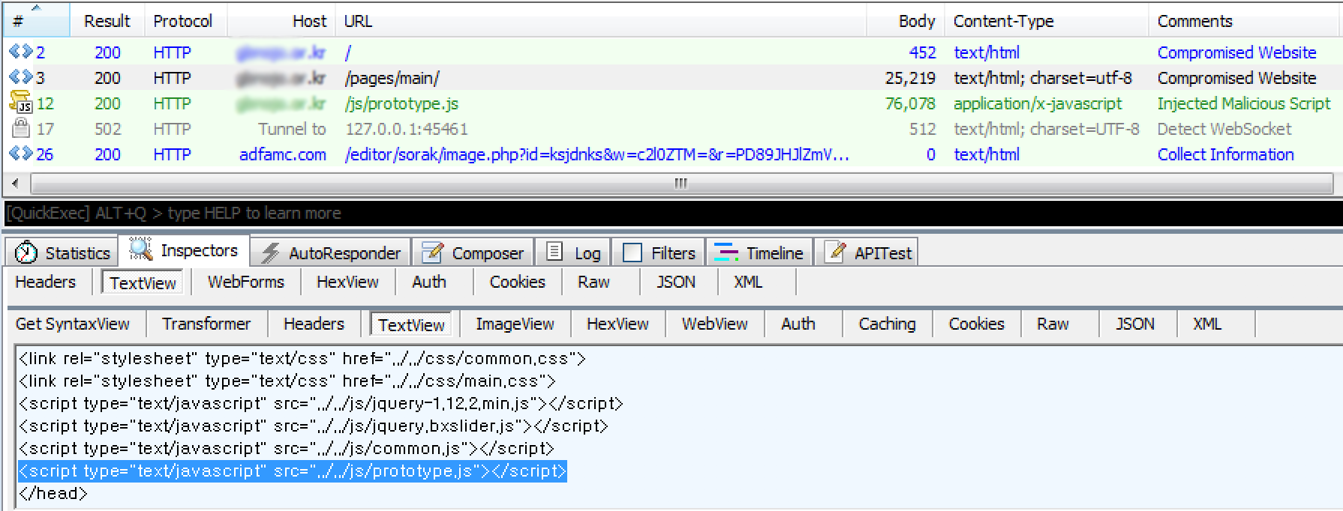Sort sessions by the Body column header
This screenshot has height=511, width=1343.
906,21
